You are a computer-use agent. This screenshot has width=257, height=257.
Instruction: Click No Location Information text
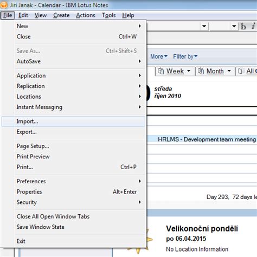[x=197, y=249]
